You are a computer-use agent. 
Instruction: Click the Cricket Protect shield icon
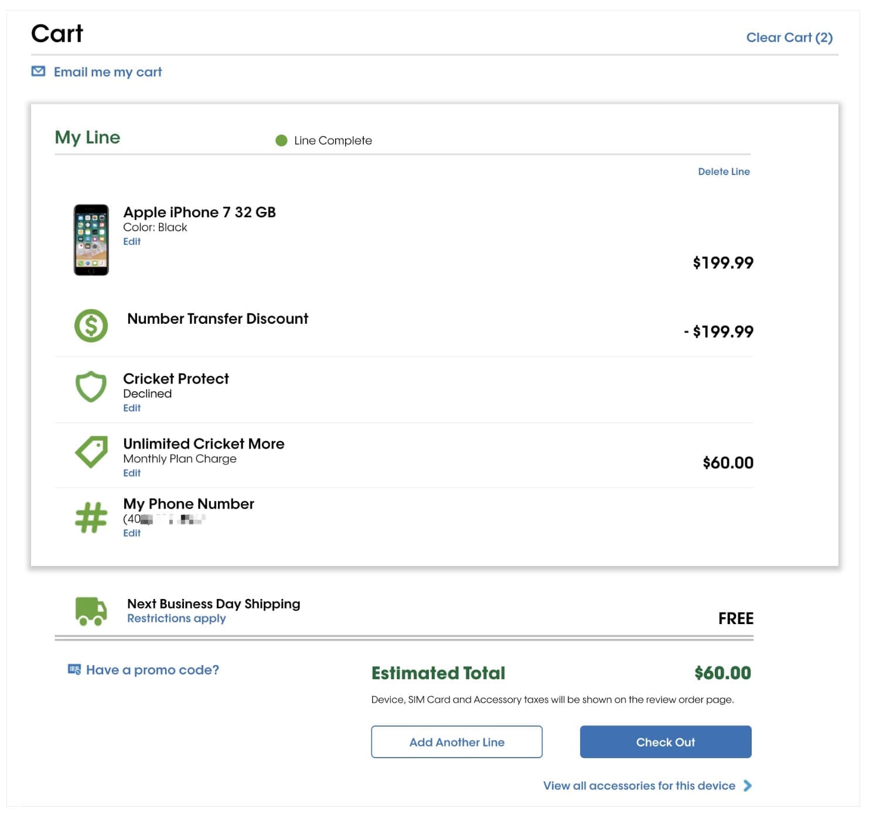pyautogui.click(x=91, y=386)
